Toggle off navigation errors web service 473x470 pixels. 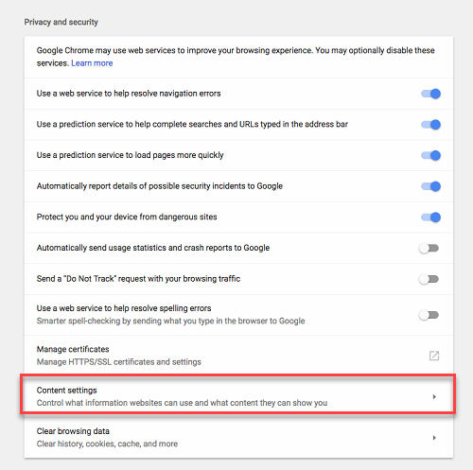[x=430, y=94]
